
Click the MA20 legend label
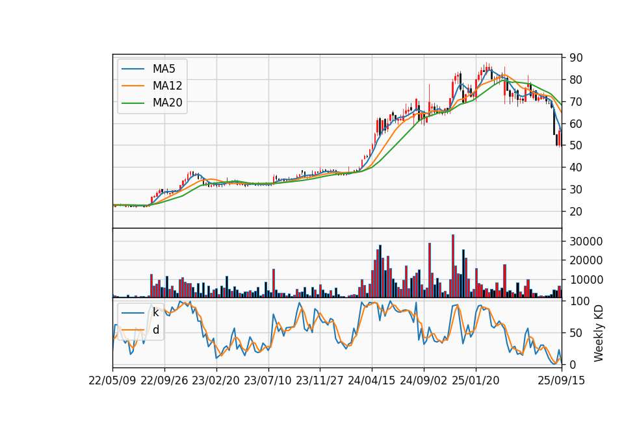pos(167,103)
